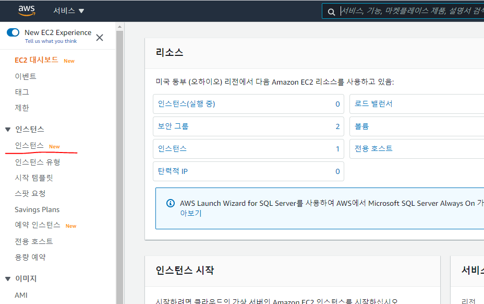Click the 인스턴스 시작 panel heading
Screen dimensions: 484x304
click(x=185, y=270)
